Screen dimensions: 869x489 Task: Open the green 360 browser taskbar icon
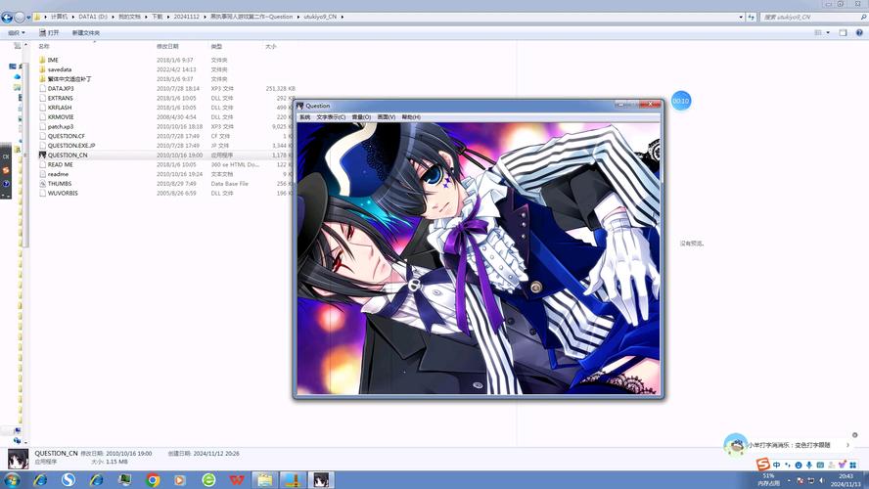[209, 479]
